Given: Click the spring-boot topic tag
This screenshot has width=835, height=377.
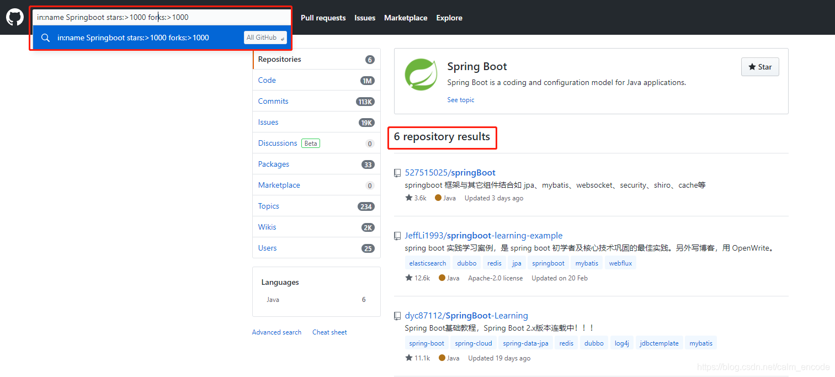Looking at the screenshot, I should click(x=427, y=343).
